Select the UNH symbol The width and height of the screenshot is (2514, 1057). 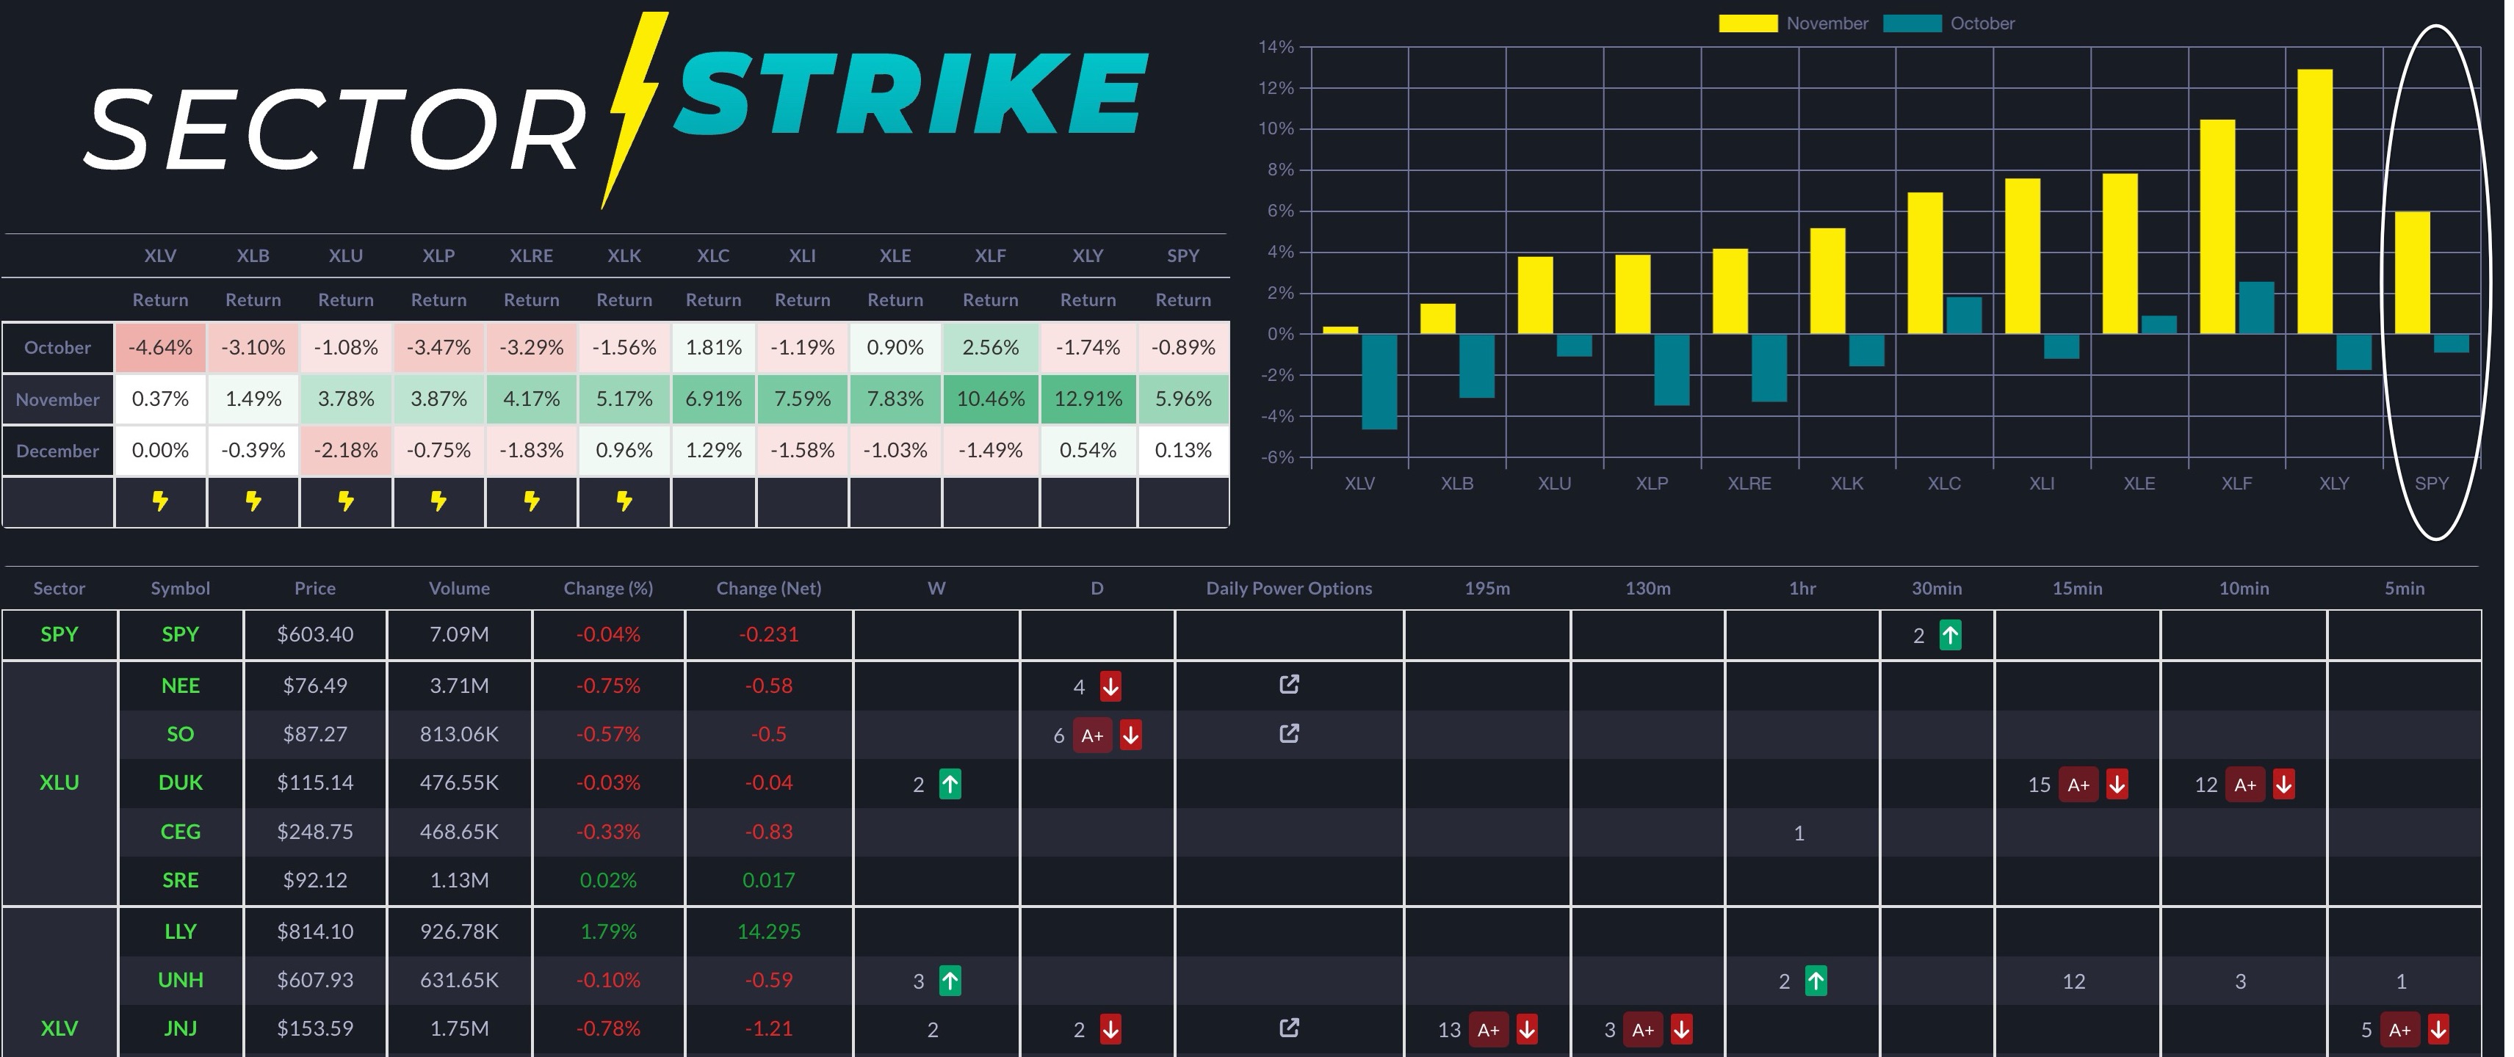[x=181, y=980]
